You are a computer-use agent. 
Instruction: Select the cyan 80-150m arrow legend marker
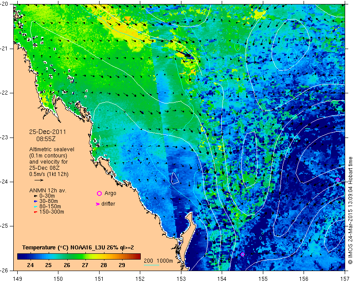36,207
